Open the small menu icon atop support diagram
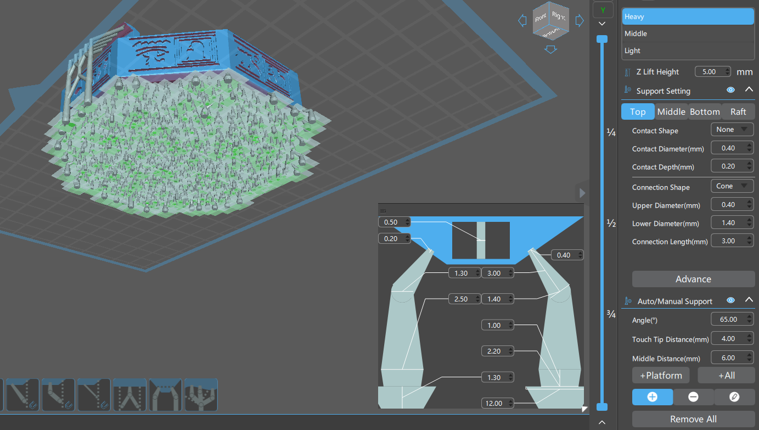759x430 pixels. pyautogui.click(x=383, y=210)
